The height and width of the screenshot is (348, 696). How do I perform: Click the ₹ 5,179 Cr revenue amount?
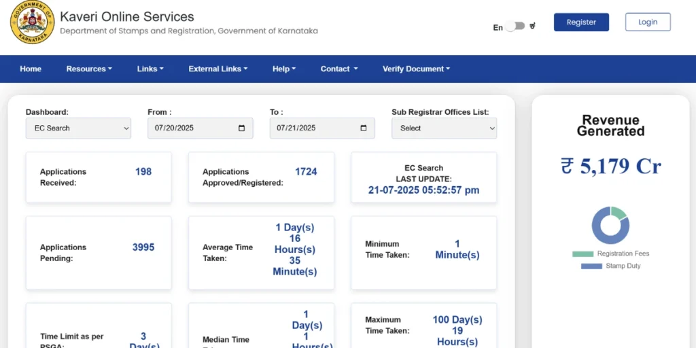tap(611, 167)
